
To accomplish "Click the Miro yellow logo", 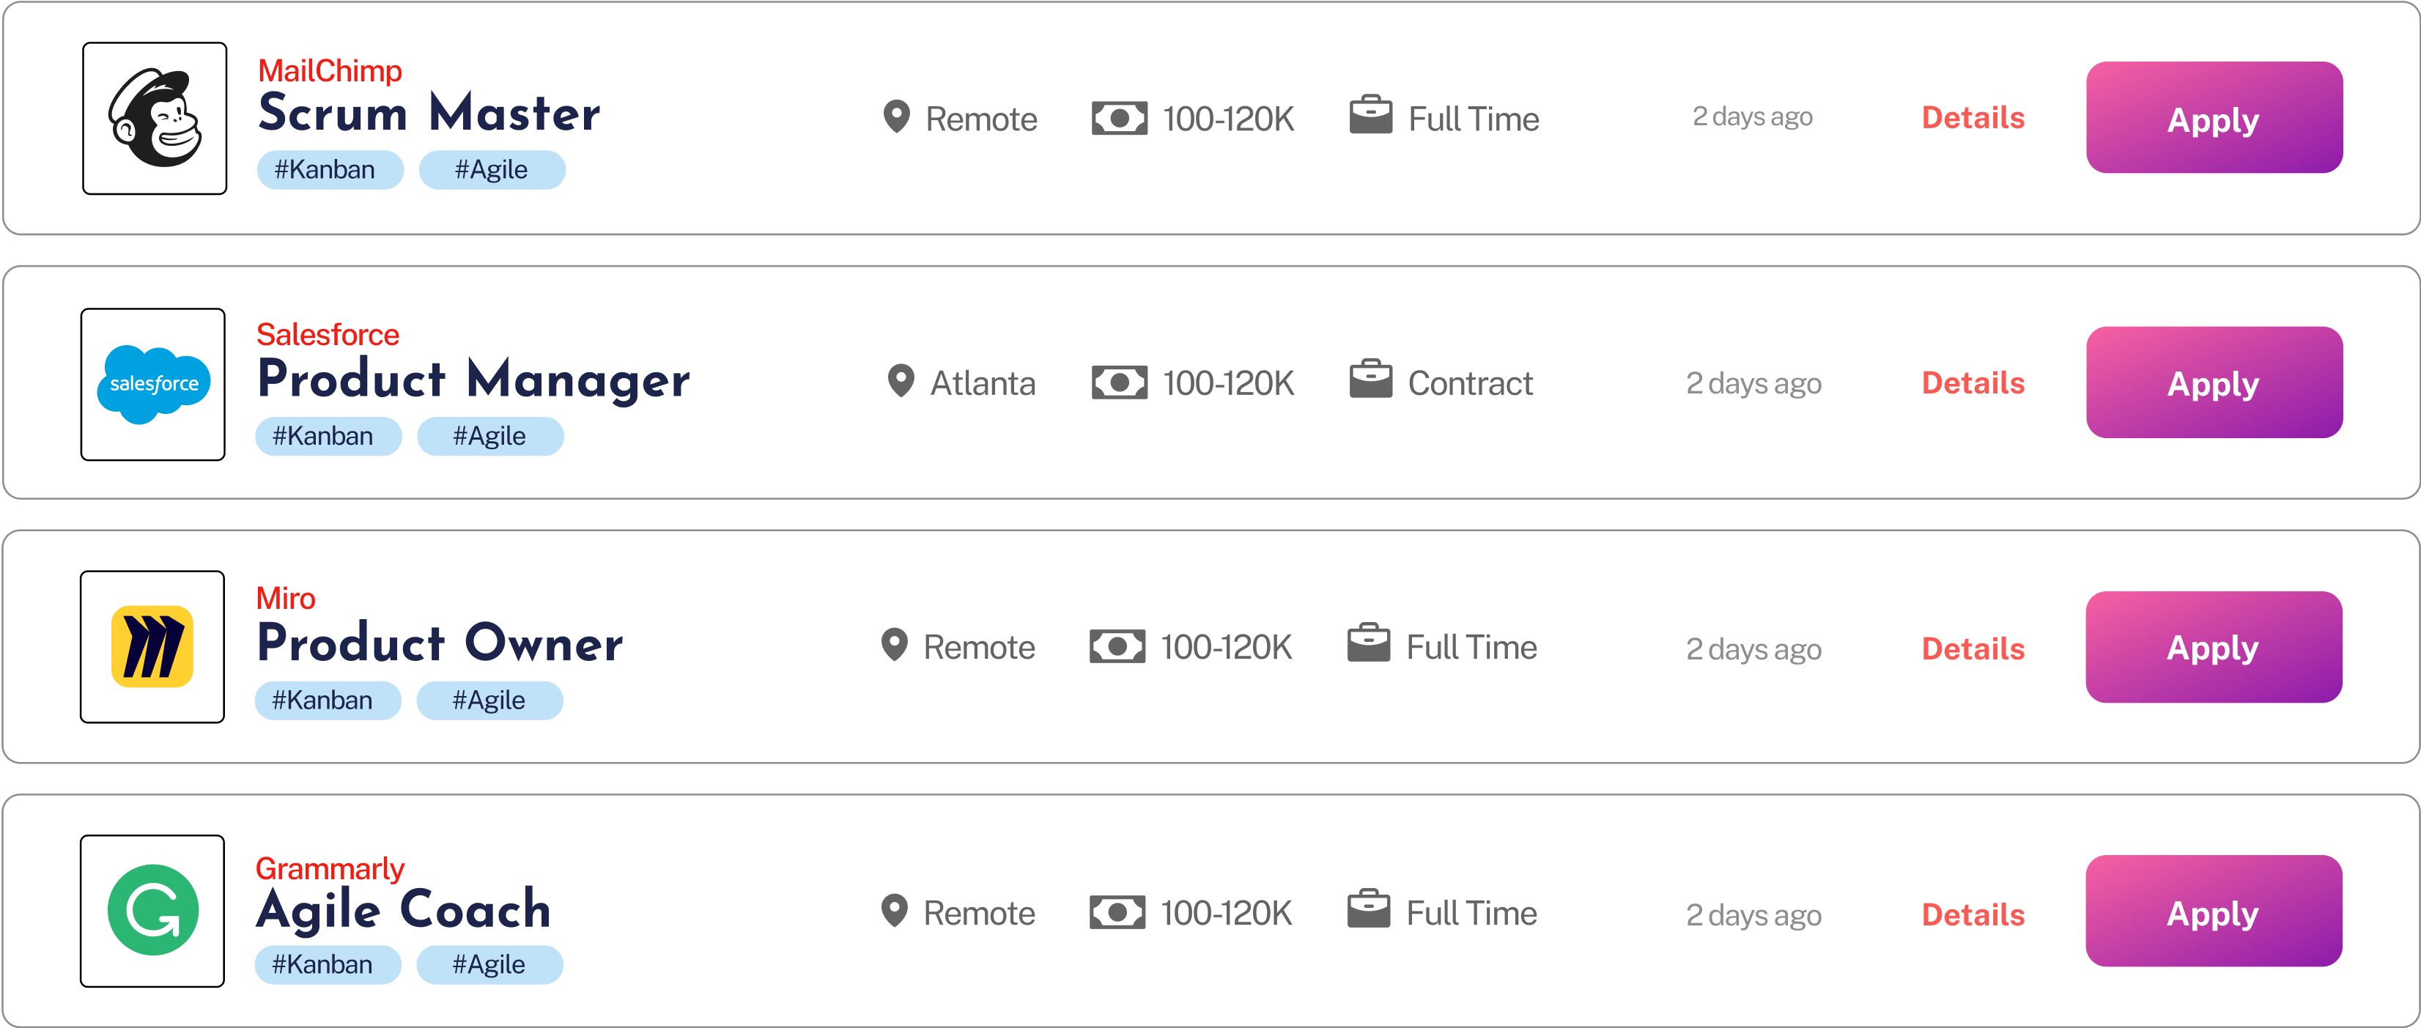I will click(x=152, y=646).
